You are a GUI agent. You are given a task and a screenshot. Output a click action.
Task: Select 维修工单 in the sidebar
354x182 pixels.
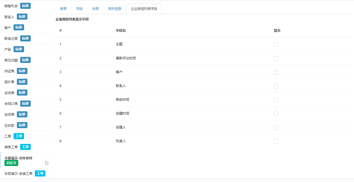click(x=11, y=147)
